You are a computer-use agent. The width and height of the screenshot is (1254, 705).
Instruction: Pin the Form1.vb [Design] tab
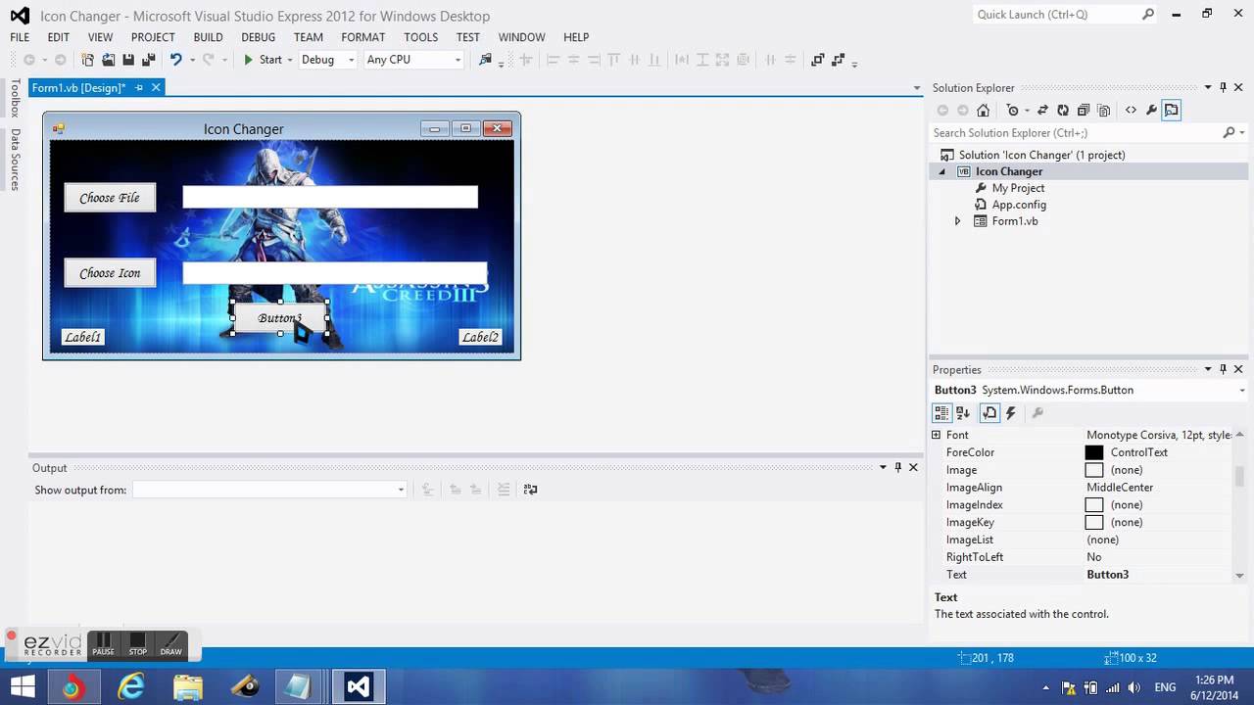click(139, 88)
